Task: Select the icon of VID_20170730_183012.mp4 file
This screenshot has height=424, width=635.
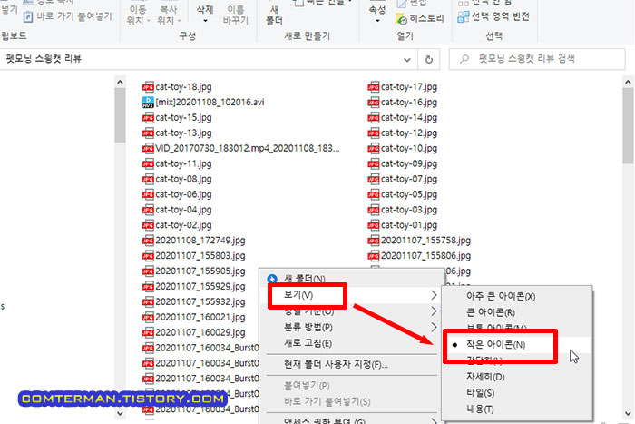Action: (x=148, y=148)
